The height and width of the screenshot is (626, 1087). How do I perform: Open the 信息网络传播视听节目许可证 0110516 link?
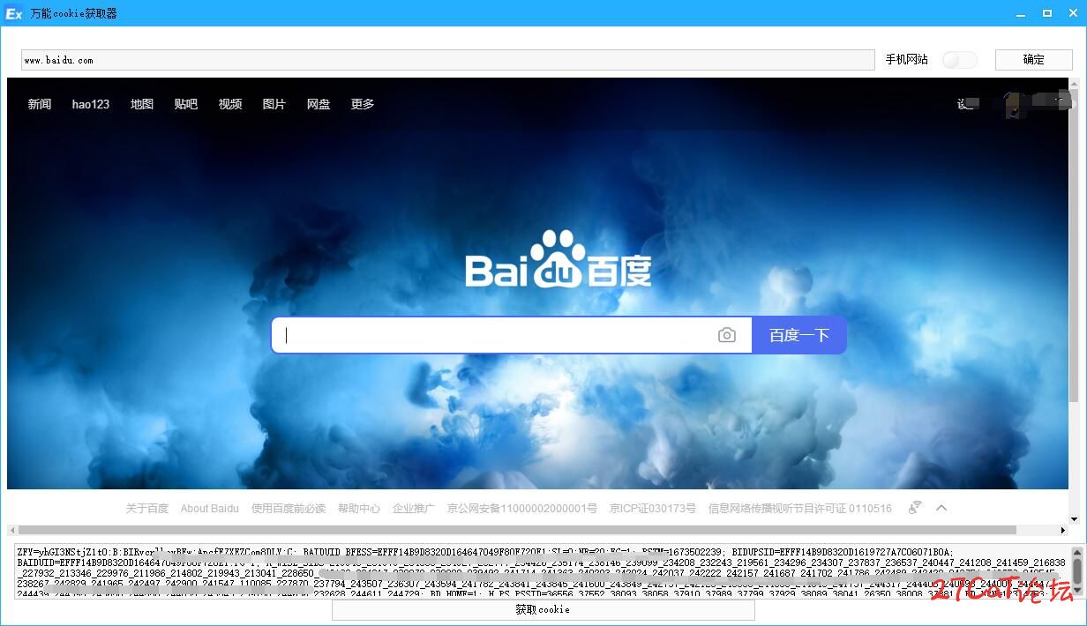800,509
